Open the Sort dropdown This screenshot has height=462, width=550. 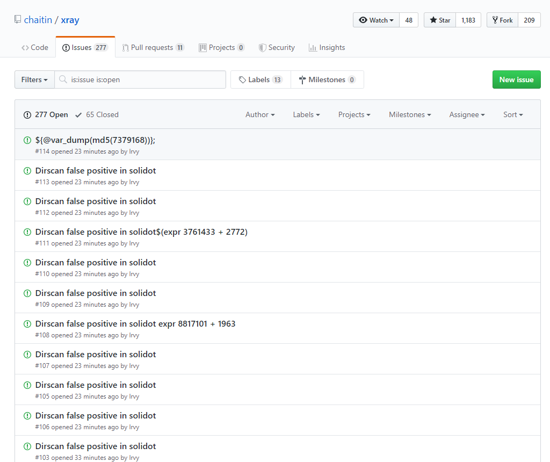[x=513, y=115]
